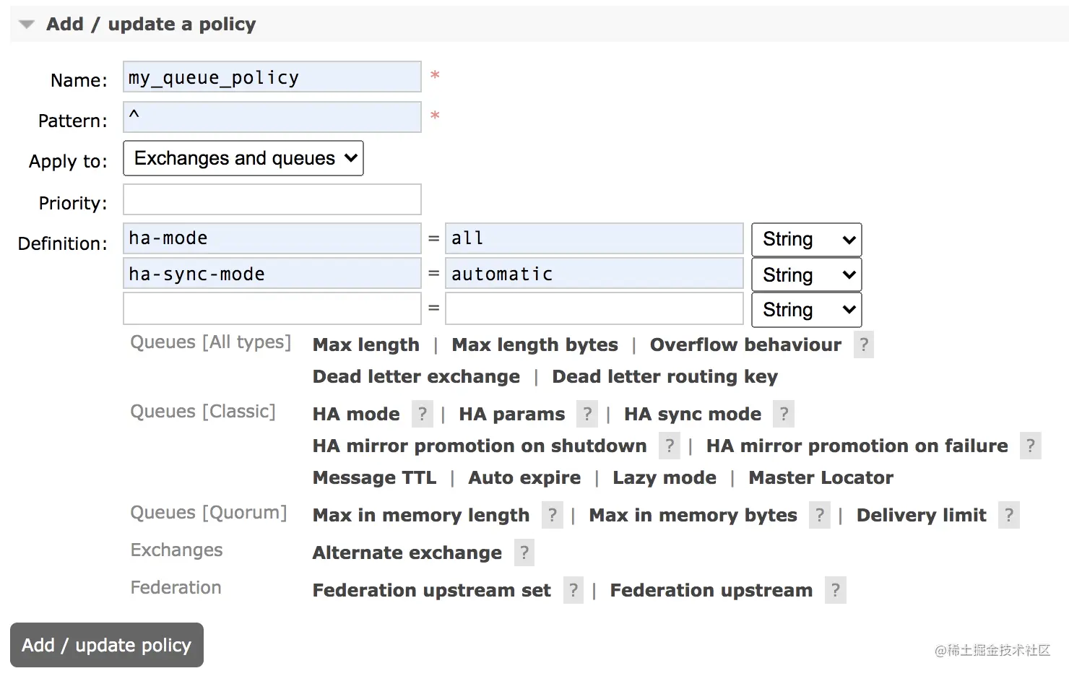Show help for Overflow behaviour
This screenshot has width=1069, height=676.
[864, 345]
